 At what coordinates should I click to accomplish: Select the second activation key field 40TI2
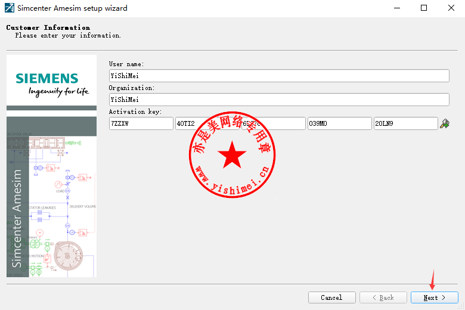tap(207, 123)
